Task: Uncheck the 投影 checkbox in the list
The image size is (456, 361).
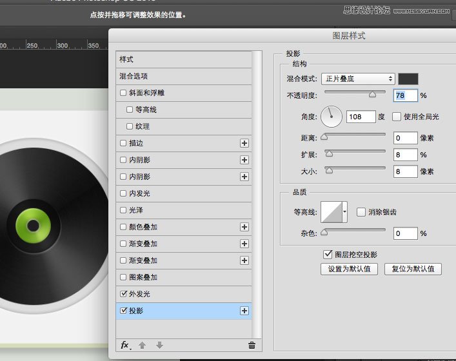Action: (123, 311)
